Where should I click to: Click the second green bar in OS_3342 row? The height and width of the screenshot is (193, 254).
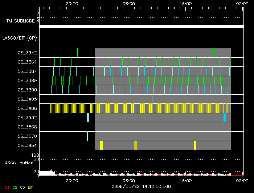coord(214,53)
